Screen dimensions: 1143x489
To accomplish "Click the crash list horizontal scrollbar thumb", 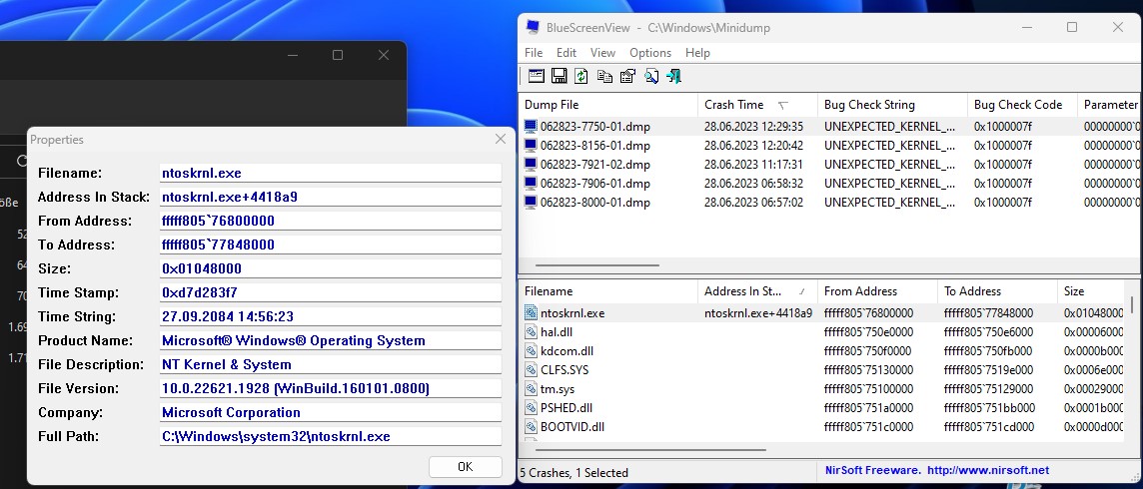I will point(597,265).
